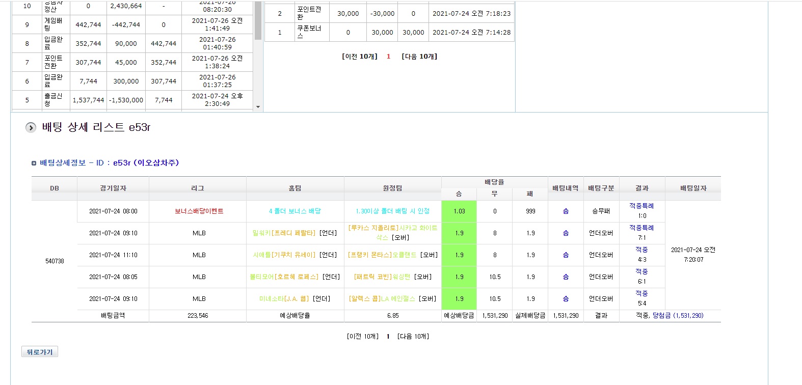
Task: Click the 경기일자 column header
Action: tap(113, 188)
